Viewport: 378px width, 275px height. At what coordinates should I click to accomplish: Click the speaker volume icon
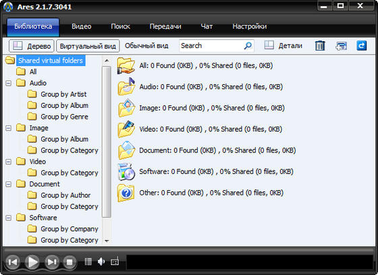click(101, 262)
